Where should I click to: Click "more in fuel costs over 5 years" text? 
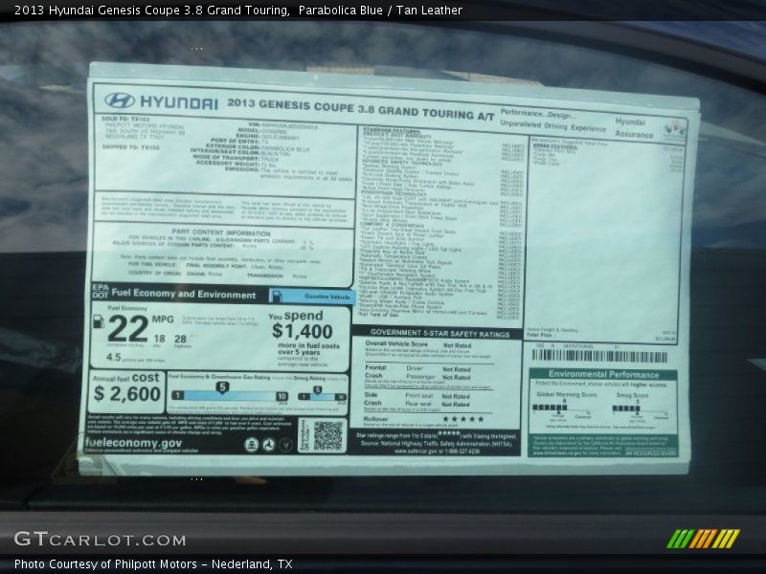[x=308, y=348]
